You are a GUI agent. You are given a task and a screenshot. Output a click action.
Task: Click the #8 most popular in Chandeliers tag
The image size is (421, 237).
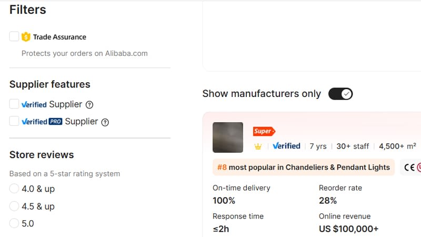(304, 167)
